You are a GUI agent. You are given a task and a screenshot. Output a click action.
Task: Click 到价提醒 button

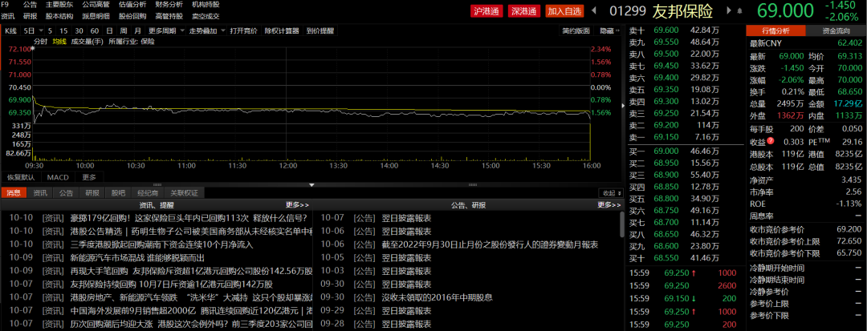[320, 31]
